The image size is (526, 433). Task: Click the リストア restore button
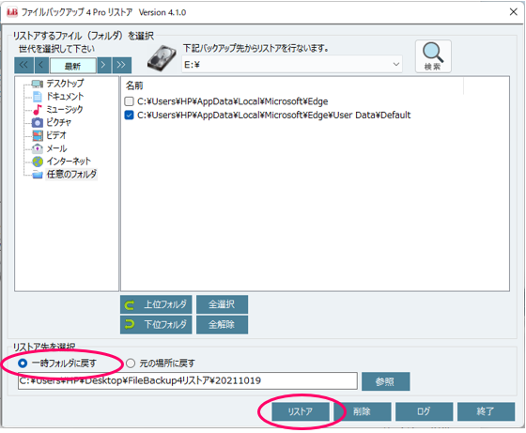click(301, 411)
